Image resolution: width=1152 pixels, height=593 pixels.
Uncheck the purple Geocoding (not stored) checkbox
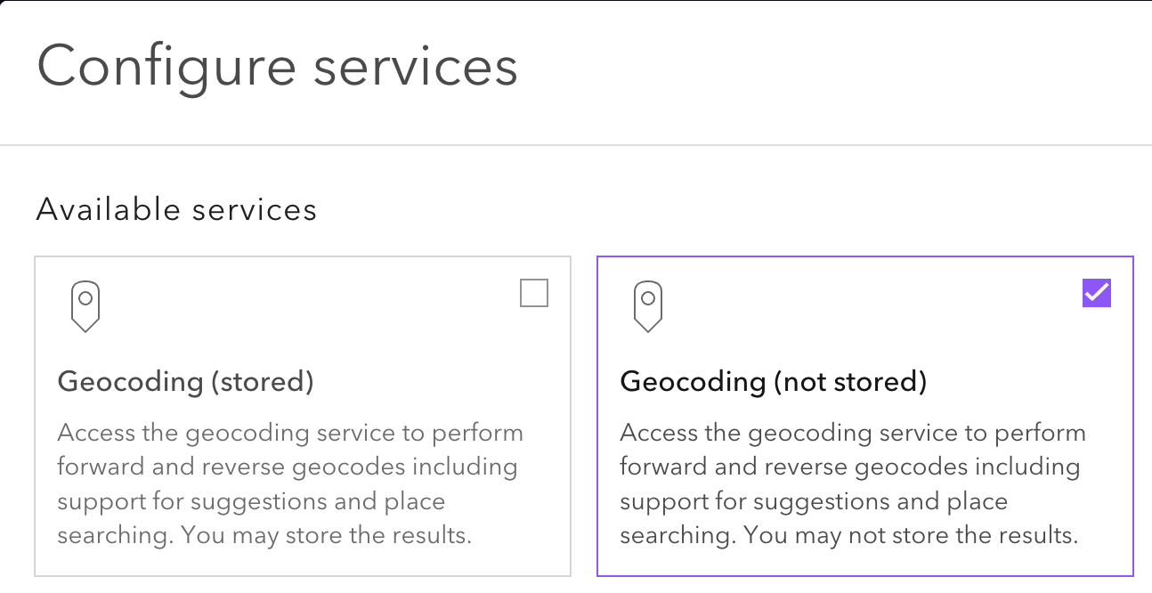point(1097,293)
